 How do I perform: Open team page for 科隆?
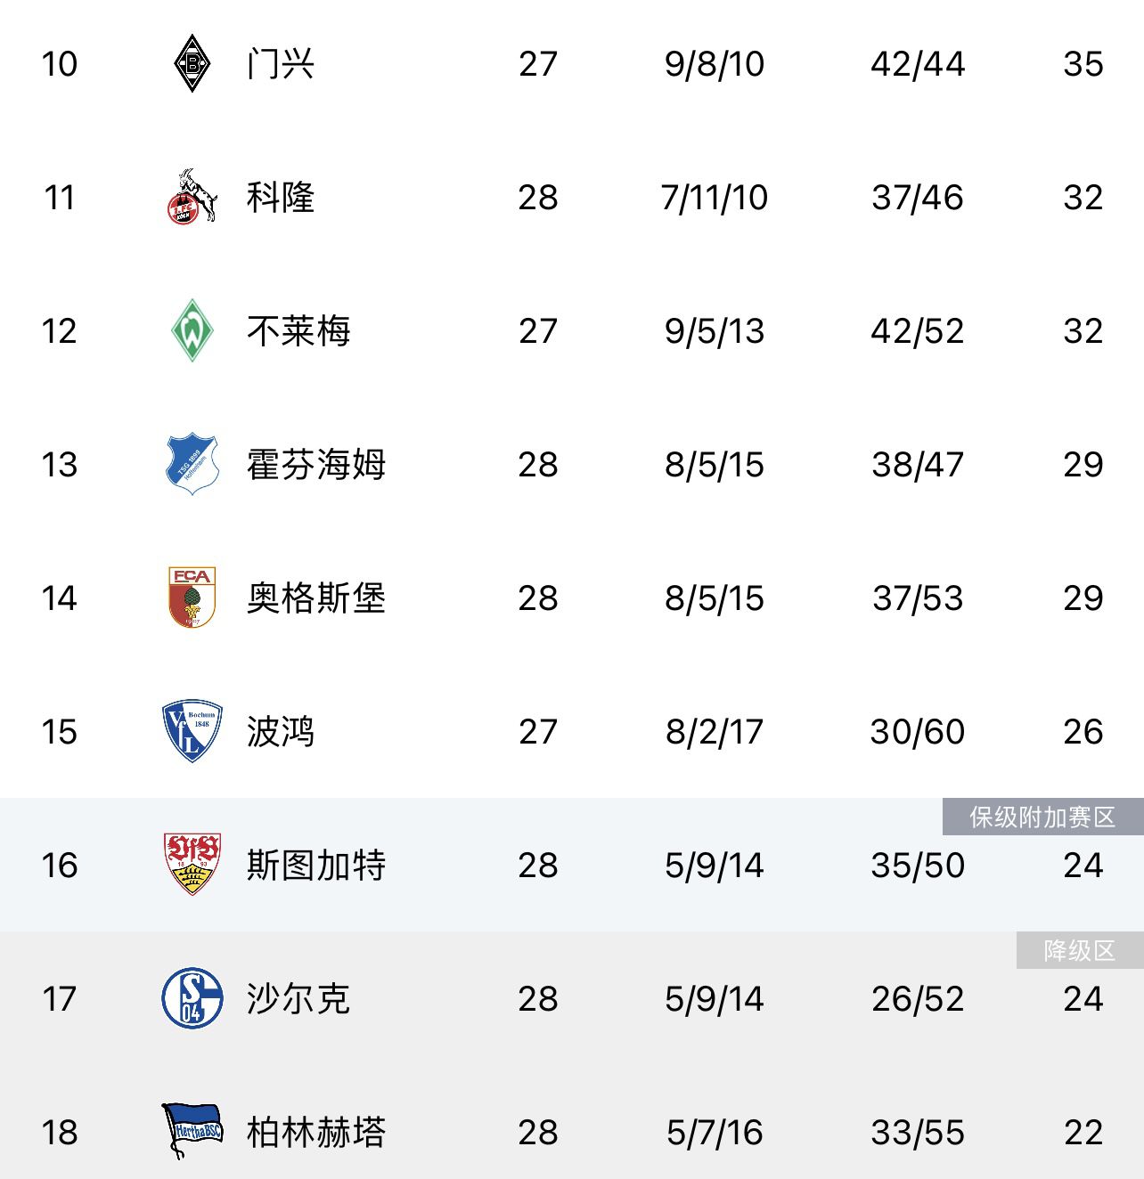click(281, 198)
